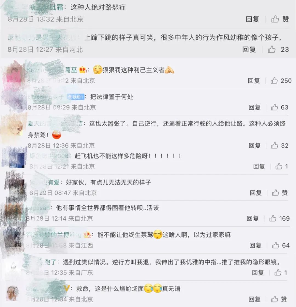This screenshot has width=296, height=307.
Task: Reply to the 活该 comment
Action: point(252,218)
